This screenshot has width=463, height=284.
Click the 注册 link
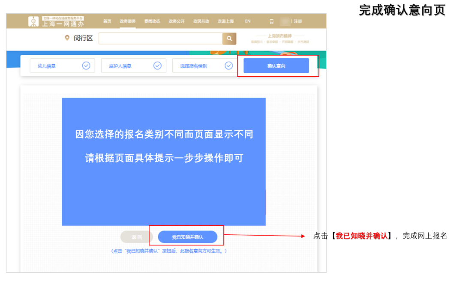(298, 21)
